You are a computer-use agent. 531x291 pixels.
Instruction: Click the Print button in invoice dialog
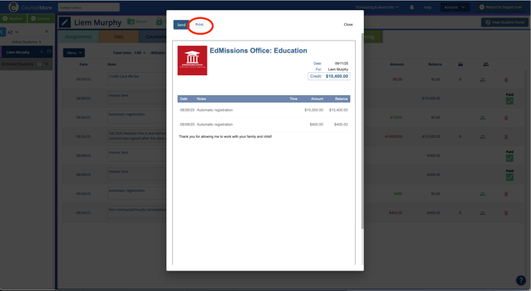[200, 25]
